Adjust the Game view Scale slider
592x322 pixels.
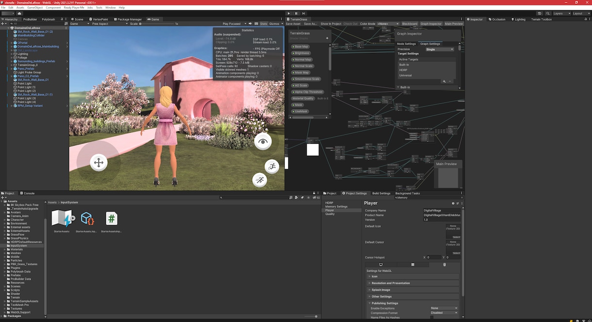point(156,24)
